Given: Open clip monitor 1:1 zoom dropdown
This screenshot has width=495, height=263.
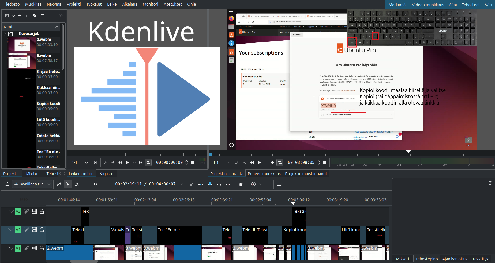Looking at the screenshot, I should (80, 163).
